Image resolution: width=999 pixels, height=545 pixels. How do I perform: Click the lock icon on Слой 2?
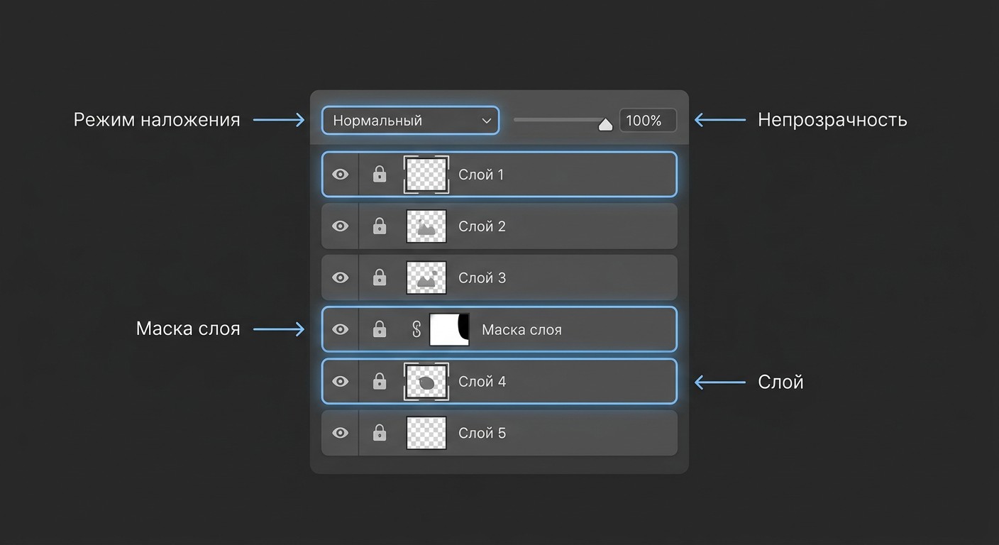[380, 226]
